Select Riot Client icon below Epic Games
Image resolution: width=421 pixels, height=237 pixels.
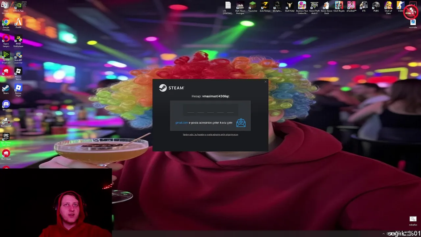(6, 155)
